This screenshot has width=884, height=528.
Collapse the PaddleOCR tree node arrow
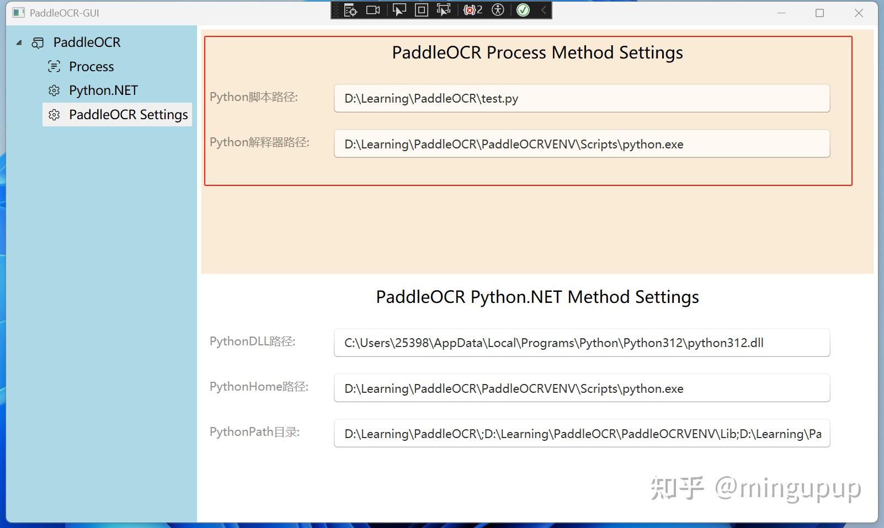19,42
